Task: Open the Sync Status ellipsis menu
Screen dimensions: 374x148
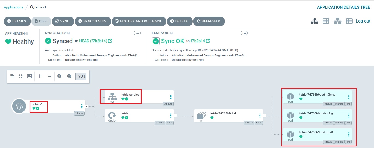Action: [137, 33]
